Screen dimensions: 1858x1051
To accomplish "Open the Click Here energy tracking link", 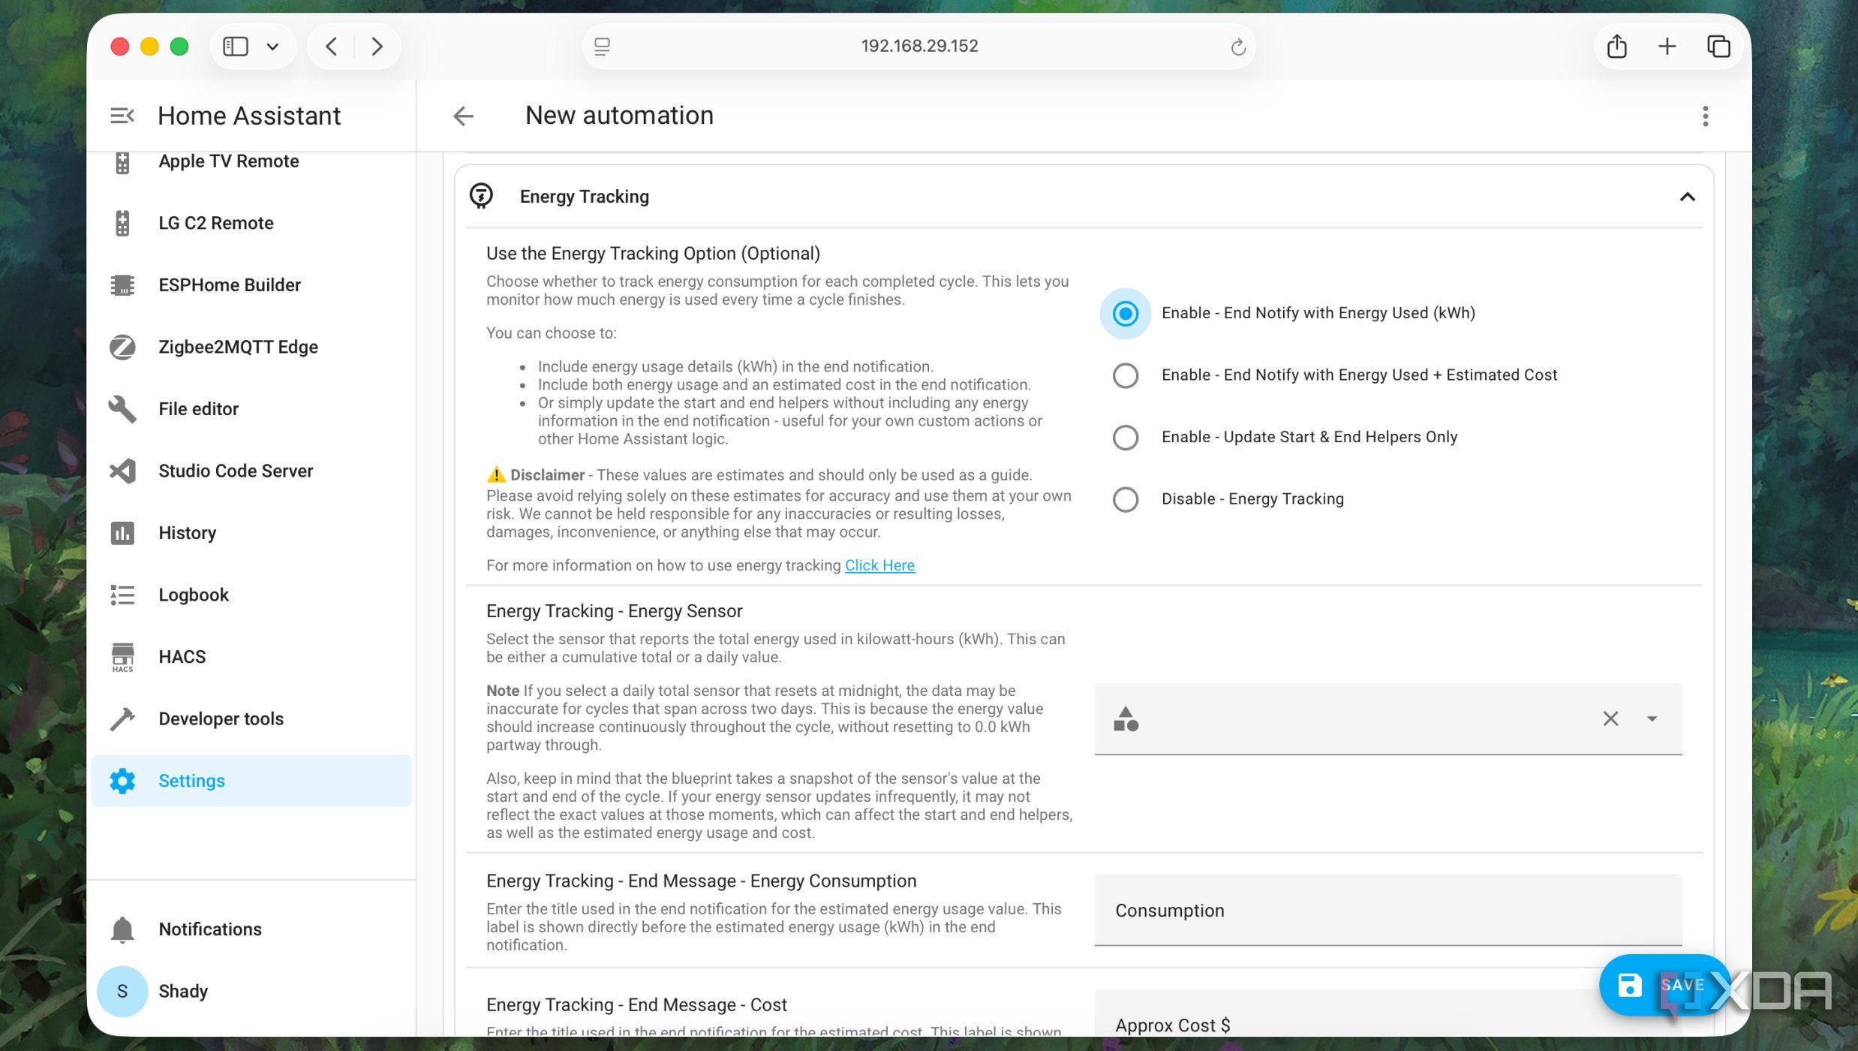I will (x=879, y=565).
